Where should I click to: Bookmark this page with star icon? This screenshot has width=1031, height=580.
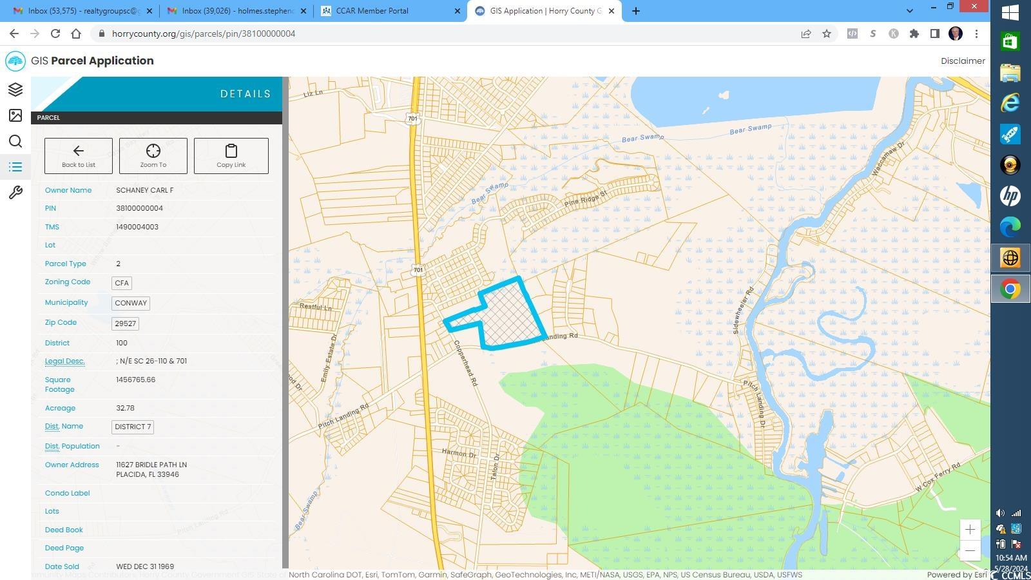pos(826,34)
